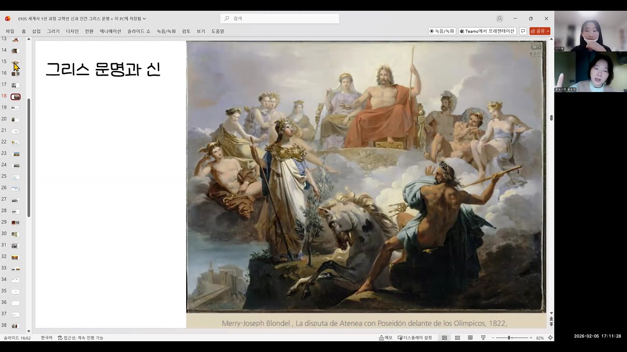
Task: Go to next slide via double-down arrow
Action: tap(551, 325)
